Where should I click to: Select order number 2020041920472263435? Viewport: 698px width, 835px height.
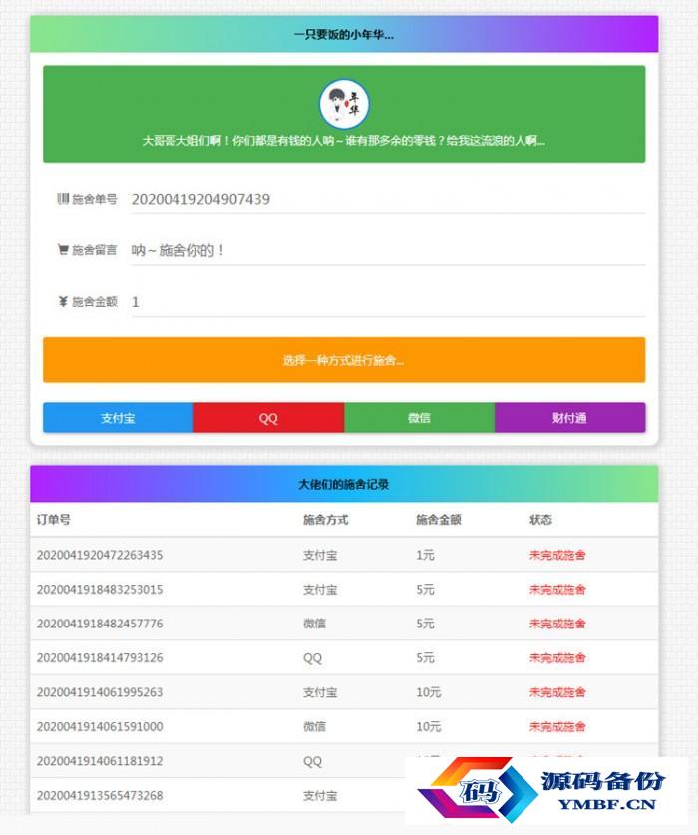100,555
